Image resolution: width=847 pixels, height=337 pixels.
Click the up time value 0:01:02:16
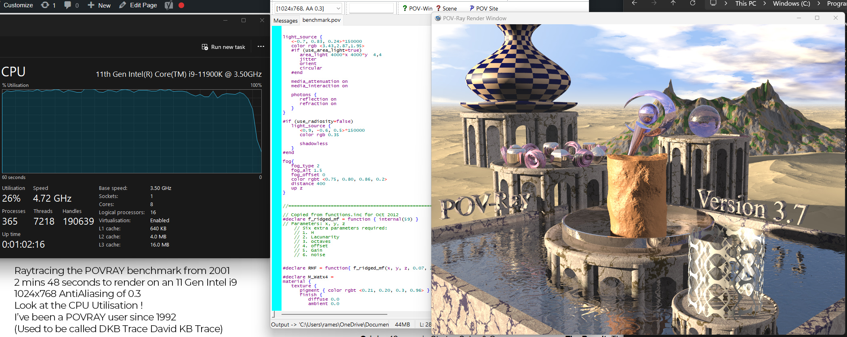[23, 244]
